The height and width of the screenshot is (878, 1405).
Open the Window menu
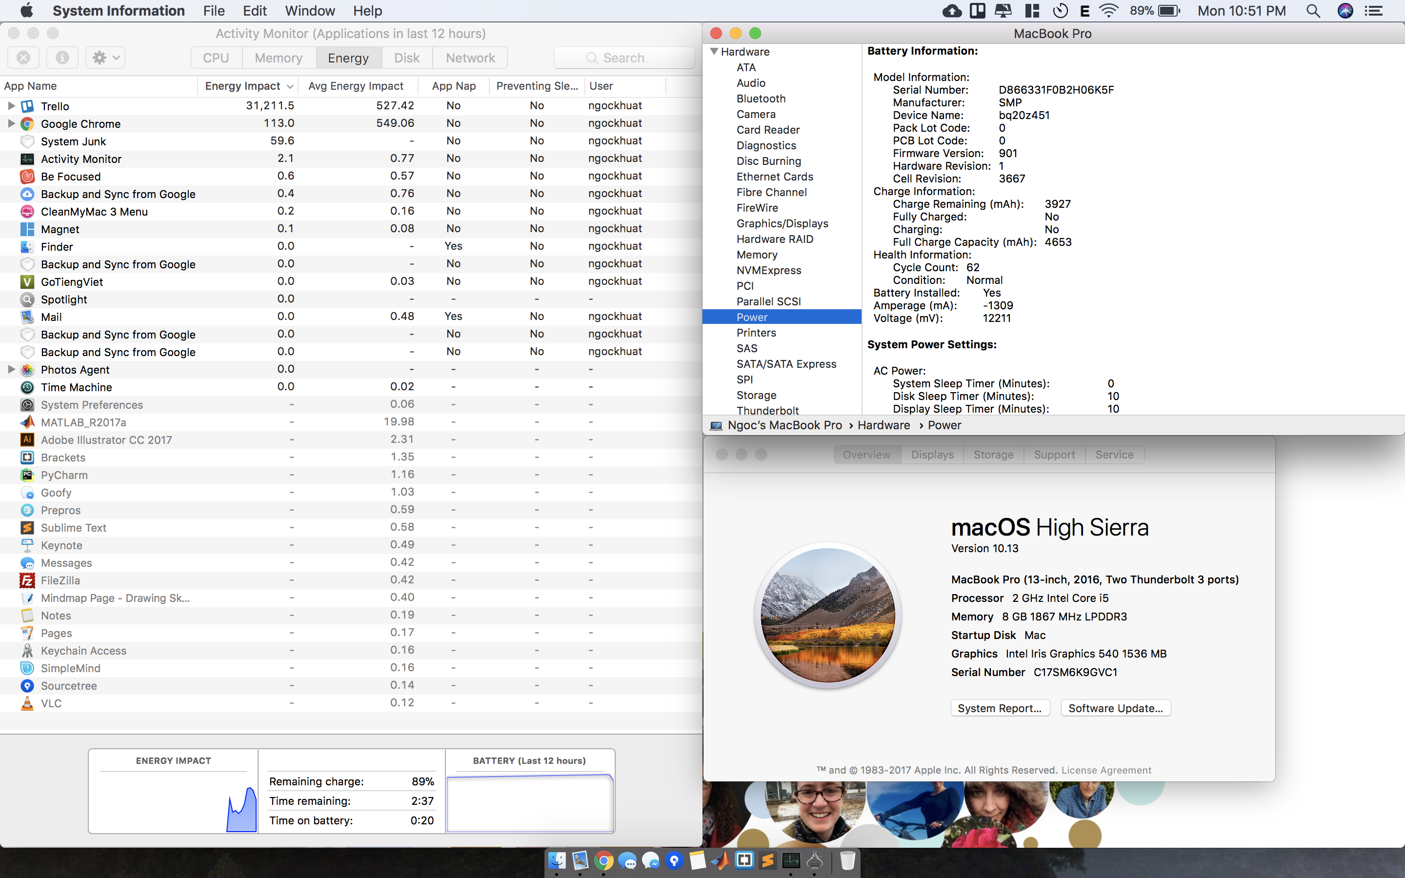309,10
